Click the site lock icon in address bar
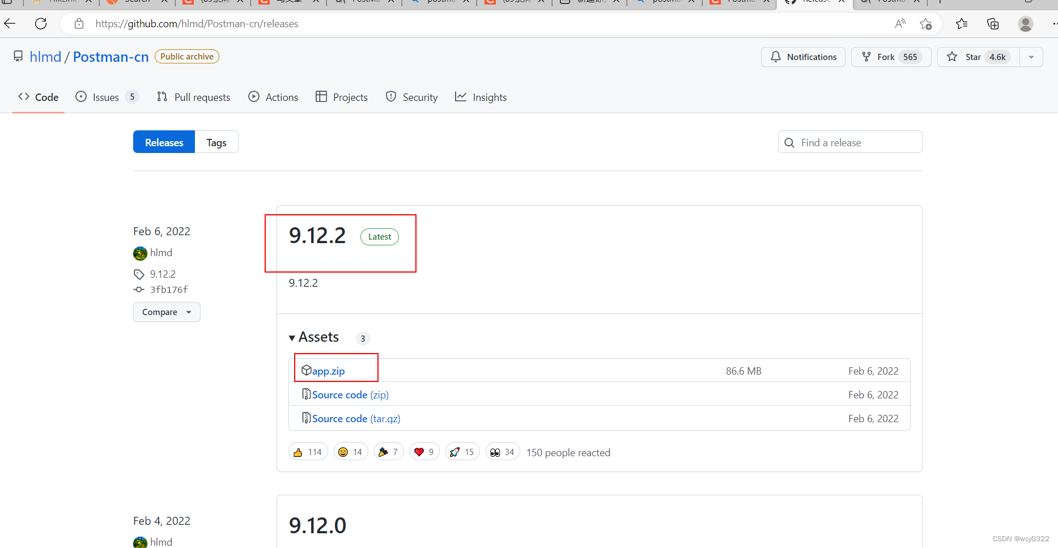The image size is (1058, 548). 79,24
